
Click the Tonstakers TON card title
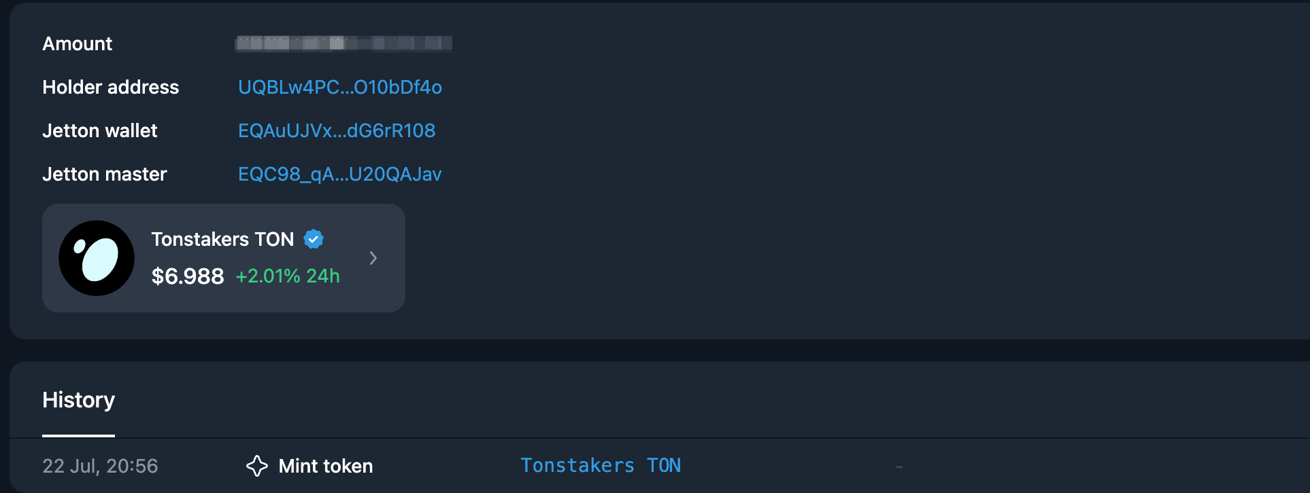point(222,240)
